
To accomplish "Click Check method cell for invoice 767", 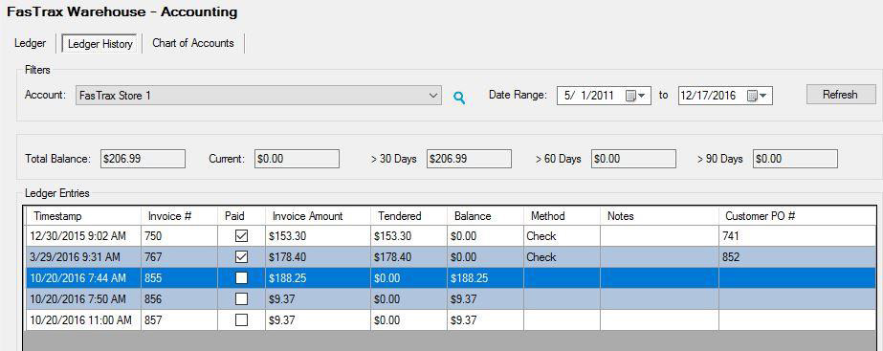I will pyautogui.click(x=562, y=257).
